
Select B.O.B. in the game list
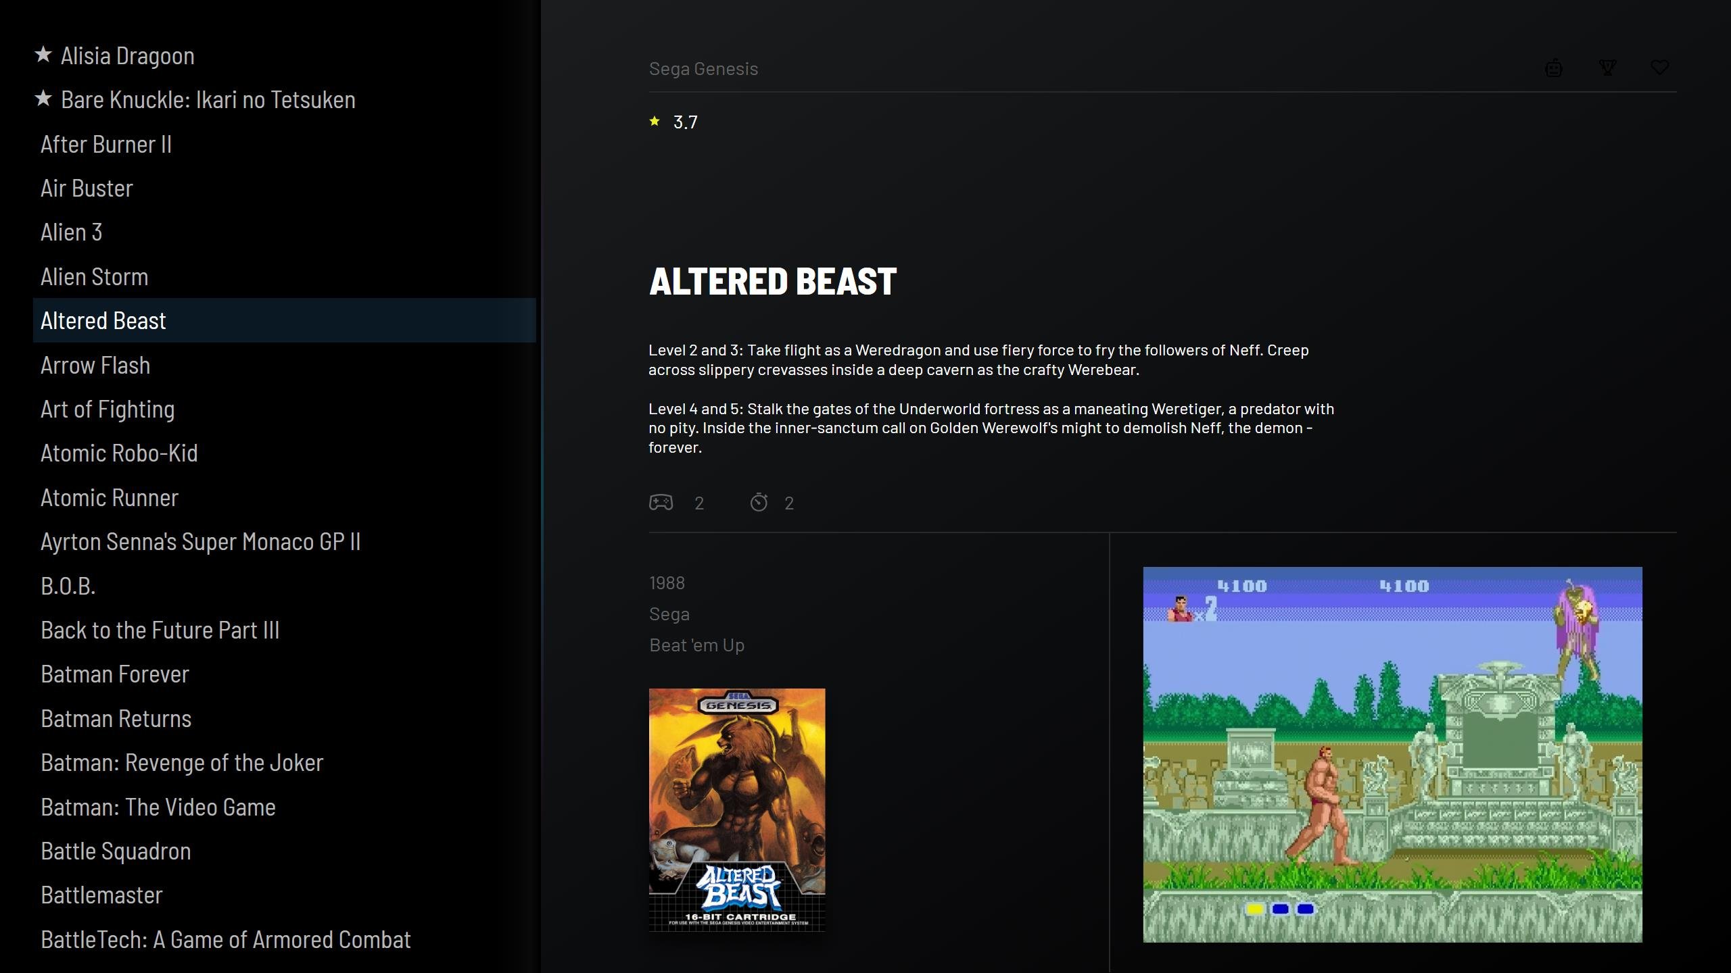click(x=68, y=586)
